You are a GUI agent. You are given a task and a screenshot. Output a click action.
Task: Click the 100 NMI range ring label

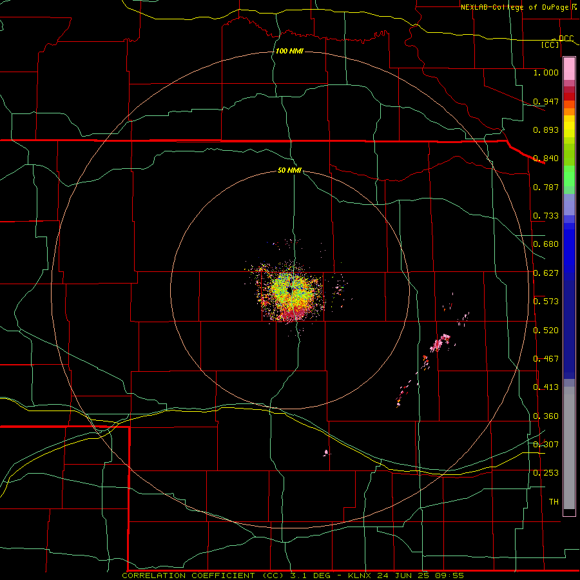289,51
